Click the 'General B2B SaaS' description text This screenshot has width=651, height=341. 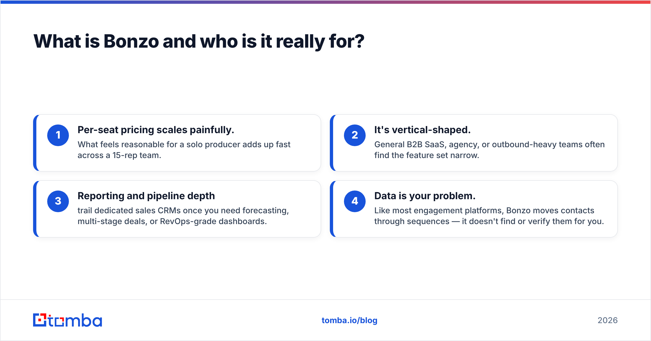click(x=489, y=150)
